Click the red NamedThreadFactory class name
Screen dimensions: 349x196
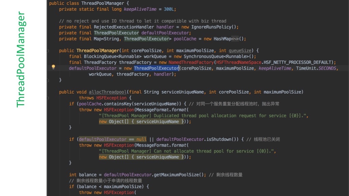click(x=191, y=63)
